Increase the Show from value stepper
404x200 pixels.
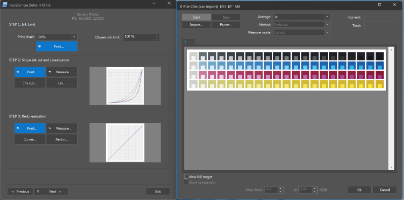tap(281, 188)
